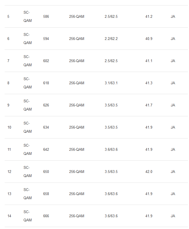The image size is (189, 229).
Task: Click 41.1 value in row 7
Action: click(149, 61)
